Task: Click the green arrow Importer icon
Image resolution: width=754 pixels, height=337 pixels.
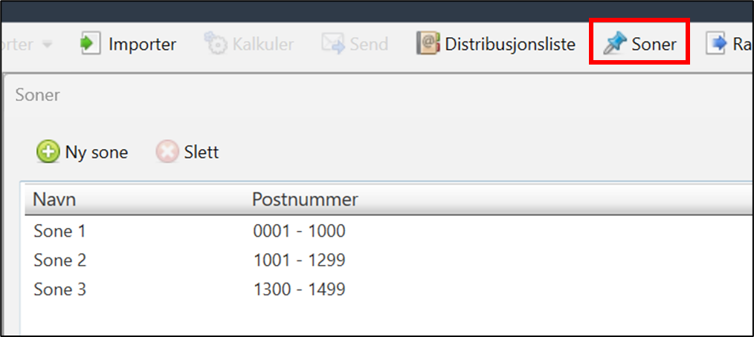Action: point(90,44)
